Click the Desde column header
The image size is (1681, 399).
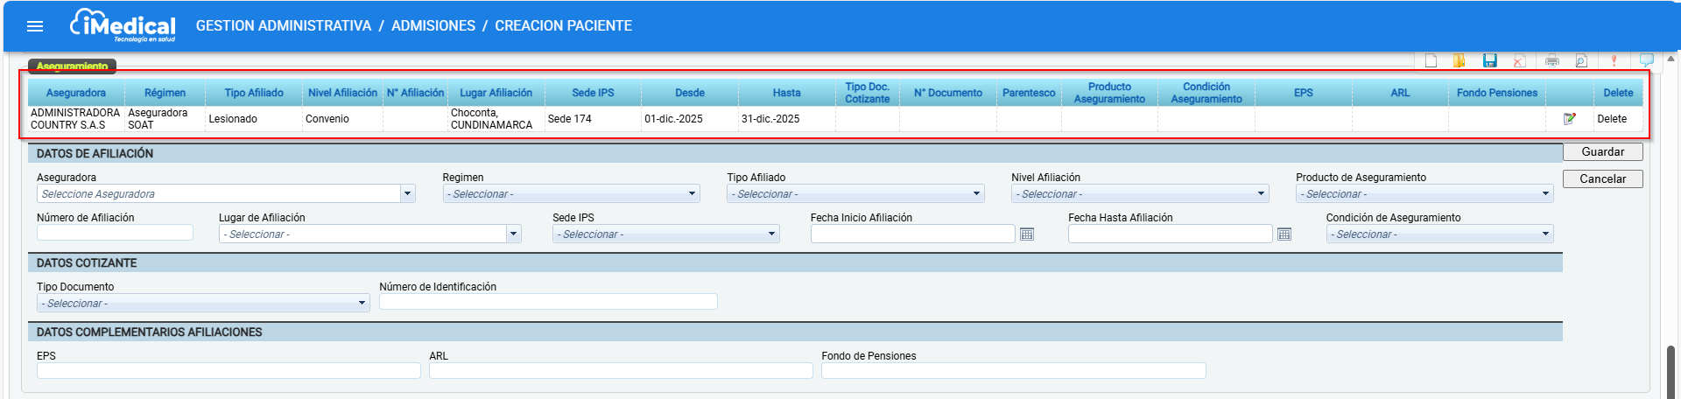tap(690, 93)
